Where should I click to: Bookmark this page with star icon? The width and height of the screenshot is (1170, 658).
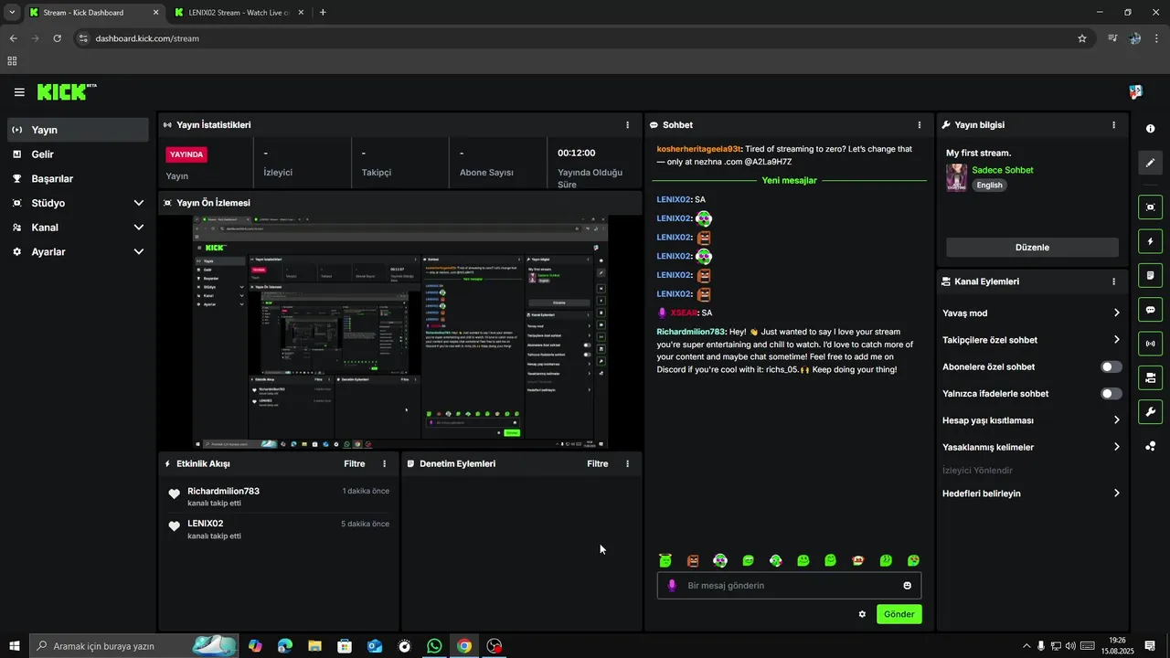point(1082,38)
